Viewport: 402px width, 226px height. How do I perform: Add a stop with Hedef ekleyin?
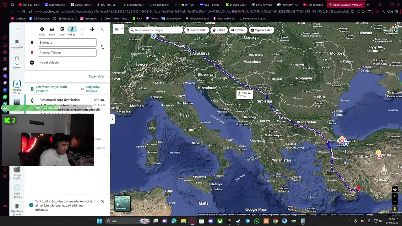(x=49, y=62)
